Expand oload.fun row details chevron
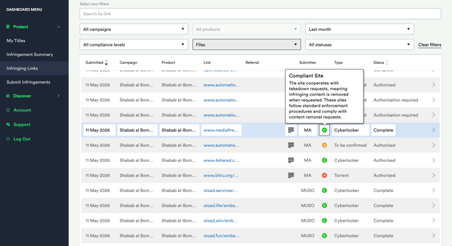Image resolution: width=452 pixels, height=246 pixels. (x=434, y=236)
